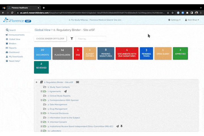Open 7. Information Given to the Subject
Screen dimensions: 204x136
coord(64,118)
